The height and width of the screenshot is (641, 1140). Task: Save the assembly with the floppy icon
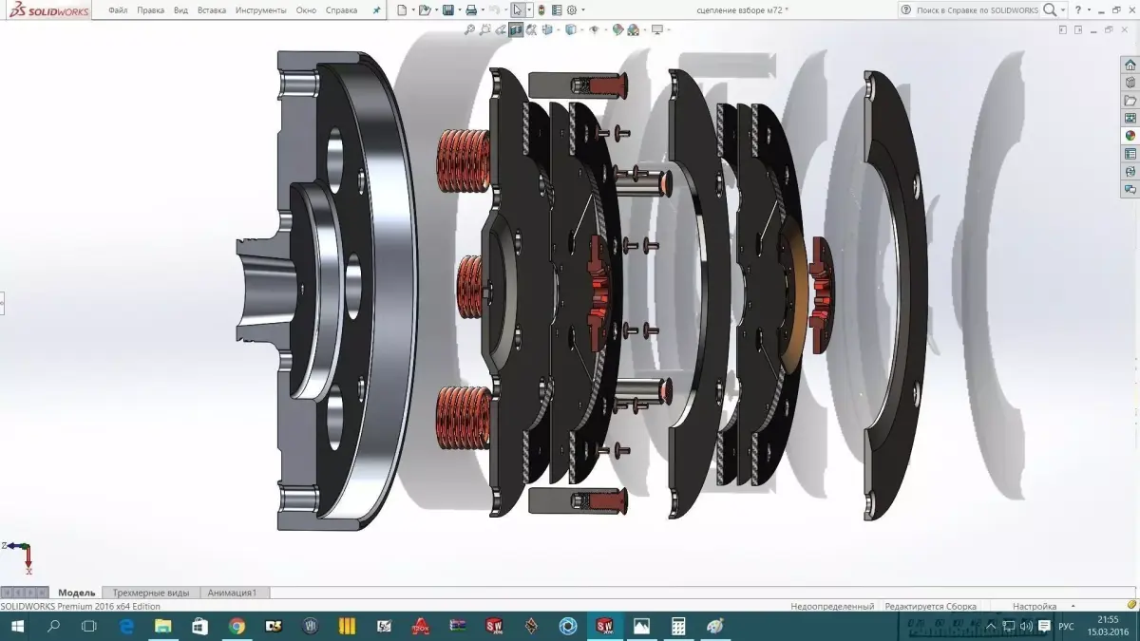point(447,10)
